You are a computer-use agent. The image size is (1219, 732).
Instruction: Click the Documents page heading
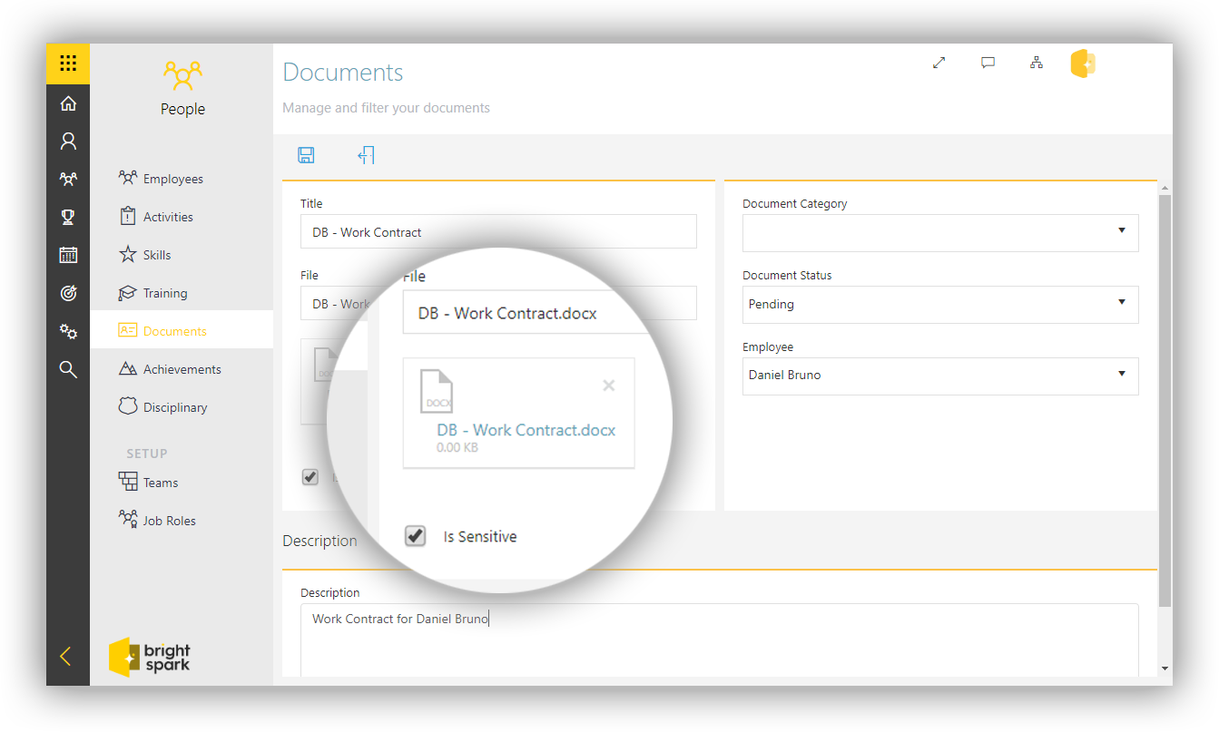pos(343,73)
